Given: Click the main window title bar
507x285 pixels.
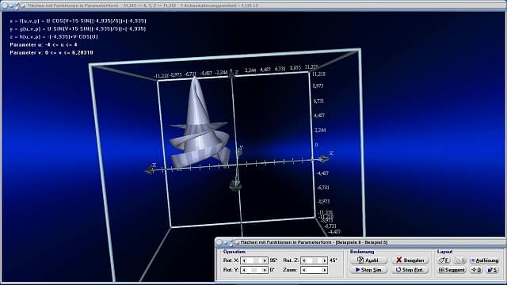Looking at the screenshot, I should 253,6.
